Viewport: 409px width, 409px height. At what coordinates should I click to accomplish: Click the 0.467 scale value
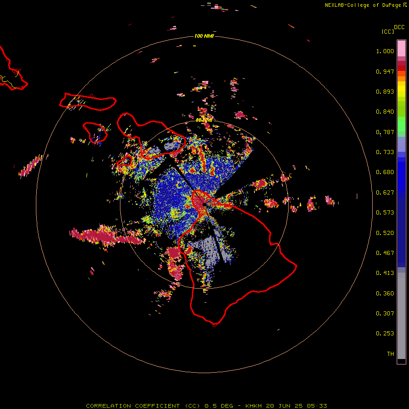pos(385,253)
